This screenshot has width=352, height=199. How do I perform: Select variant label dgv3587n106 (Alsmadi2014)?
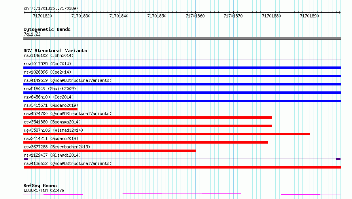tap(53, 130)
